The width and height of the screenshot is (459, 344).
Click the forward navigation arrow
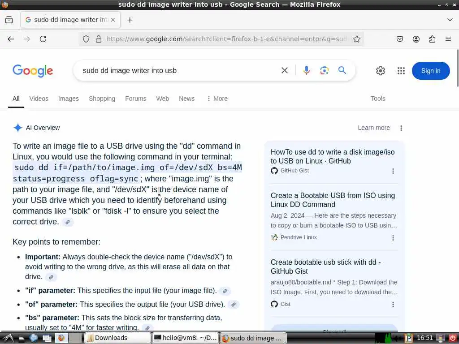click(x=26, y=39)
